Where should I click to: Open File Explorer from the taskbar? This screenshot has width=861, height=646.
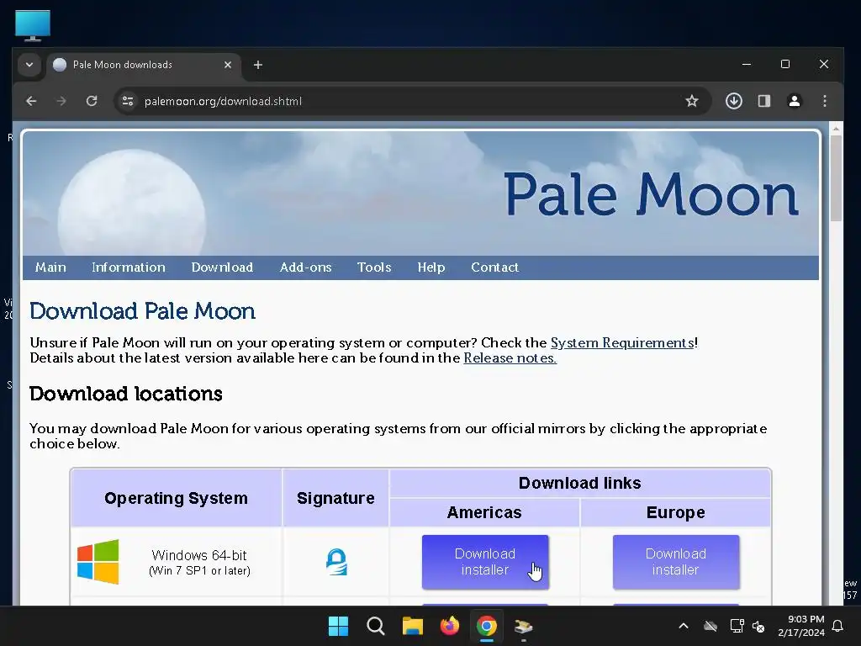click(x=412, y=626)
